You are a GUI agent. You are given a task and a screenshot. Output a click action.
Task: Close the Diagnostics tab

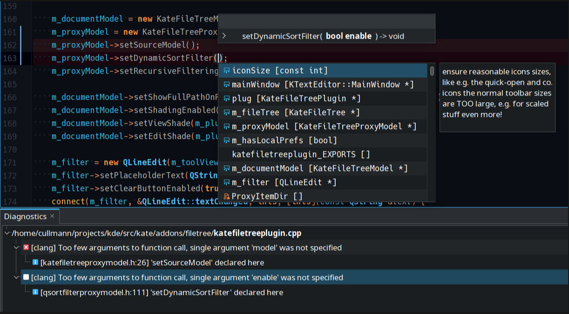coord(52,216)
